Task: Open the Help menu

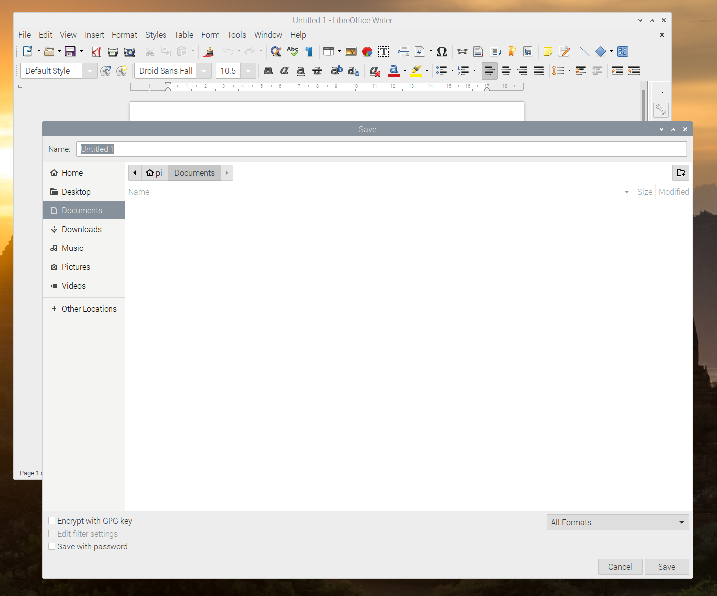Action: (x=298, y=35)
